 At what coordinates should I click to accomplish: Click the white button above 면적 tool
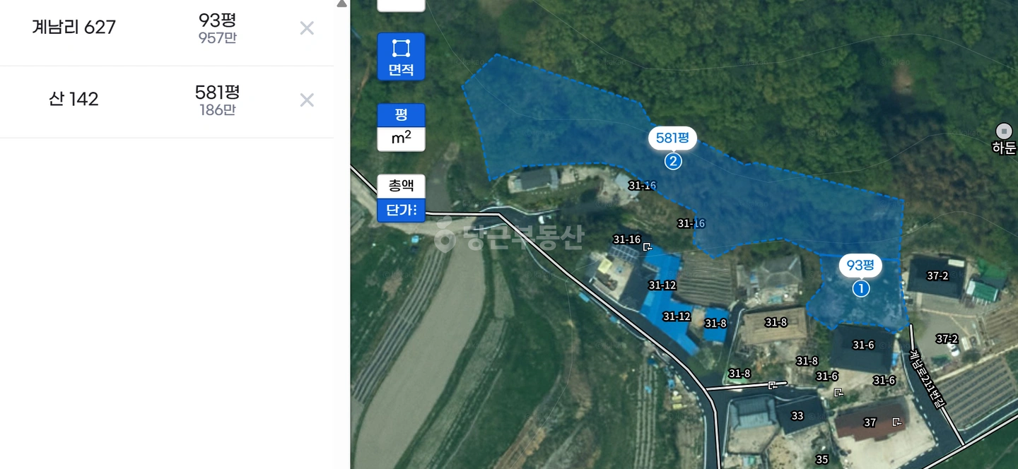401,6
